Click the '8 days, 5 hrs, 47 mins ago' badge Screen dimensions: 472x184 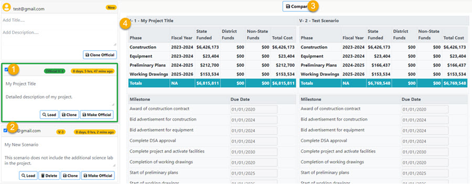[x=92, y=71]
